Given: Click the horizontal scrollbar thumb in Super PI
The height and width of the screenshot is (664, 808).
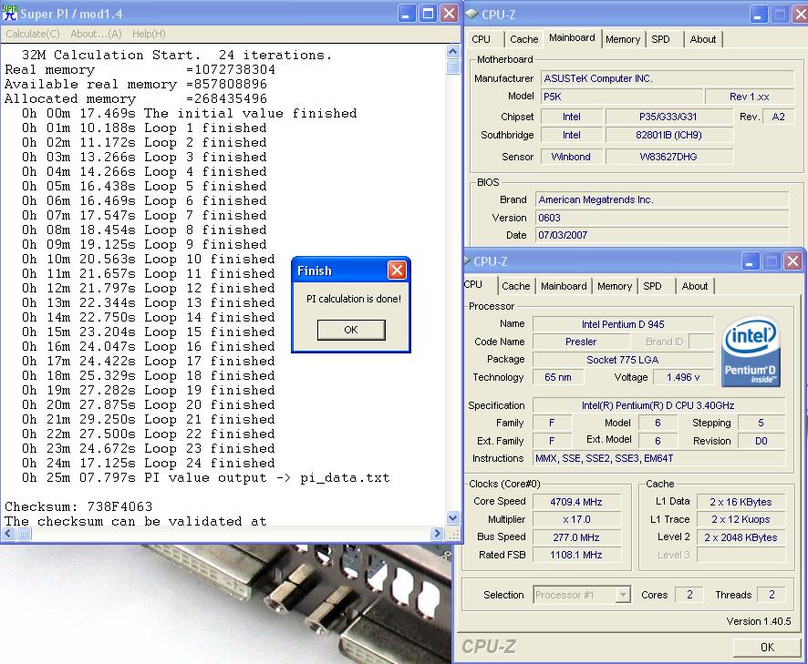Looking at the screenshot, I should 24,534.
